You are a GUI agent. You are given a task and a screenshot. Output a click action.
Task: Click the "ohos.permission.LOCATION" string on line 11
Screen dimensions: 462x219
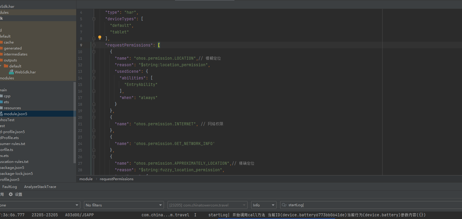165,58
